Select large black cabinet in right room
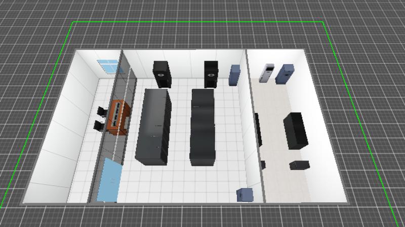 coord(296,131)
